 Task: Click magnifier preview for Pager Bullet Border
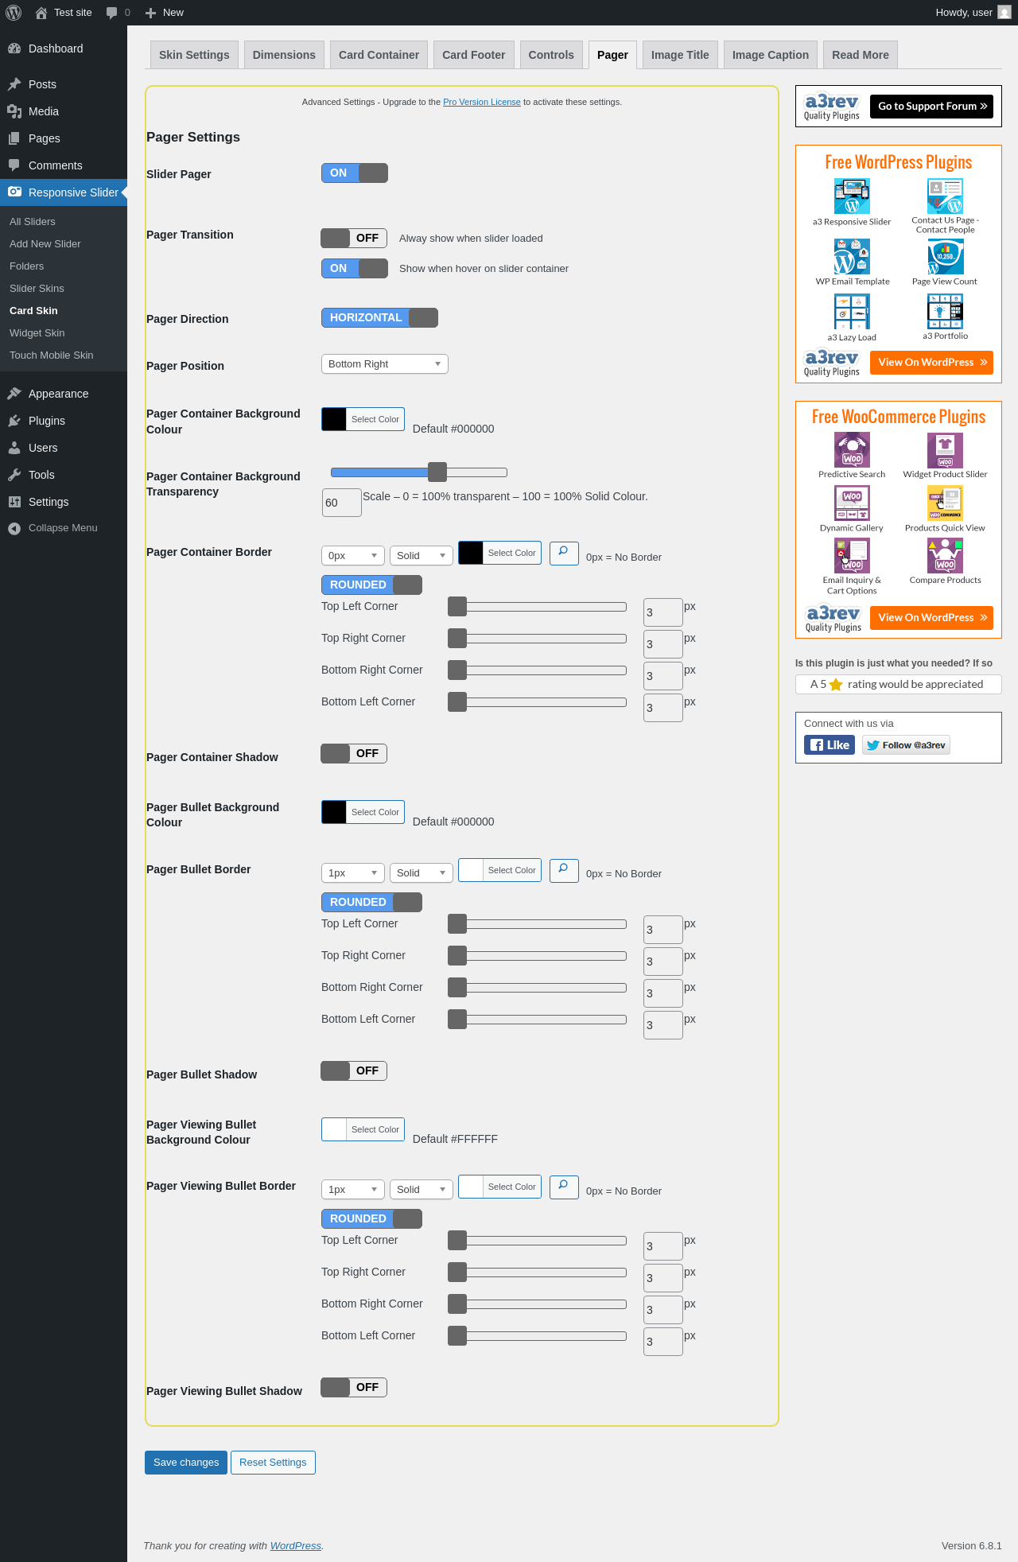[564, 870]
